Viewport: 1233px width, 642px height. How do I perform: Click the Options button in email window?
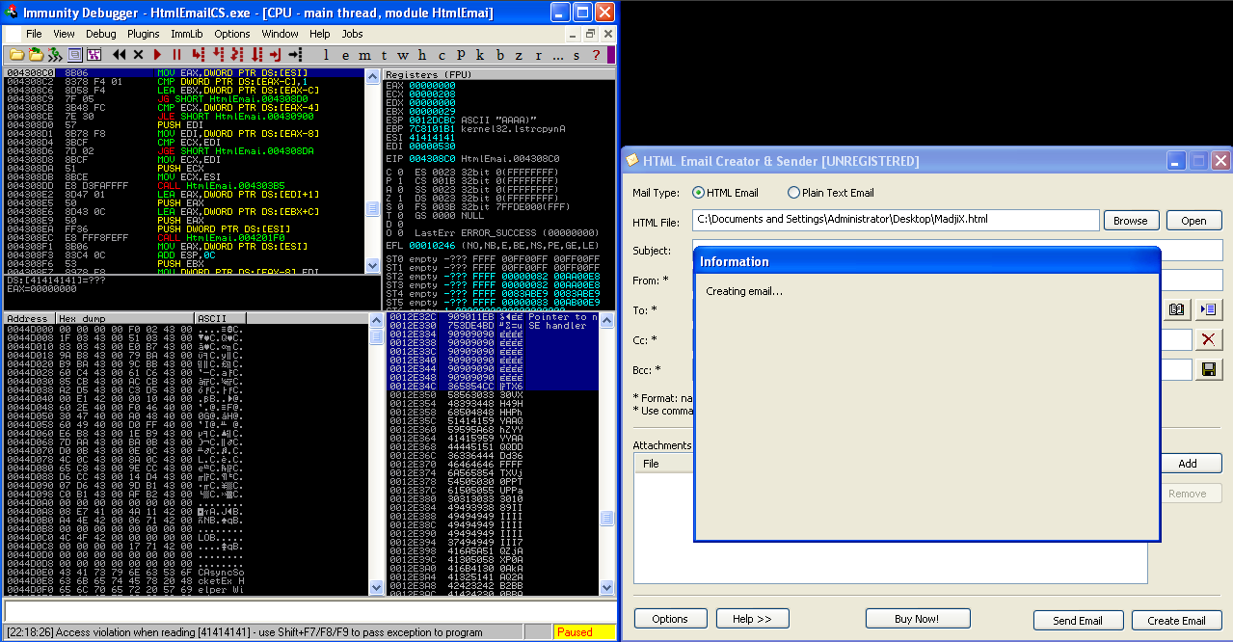pos(670,619)
